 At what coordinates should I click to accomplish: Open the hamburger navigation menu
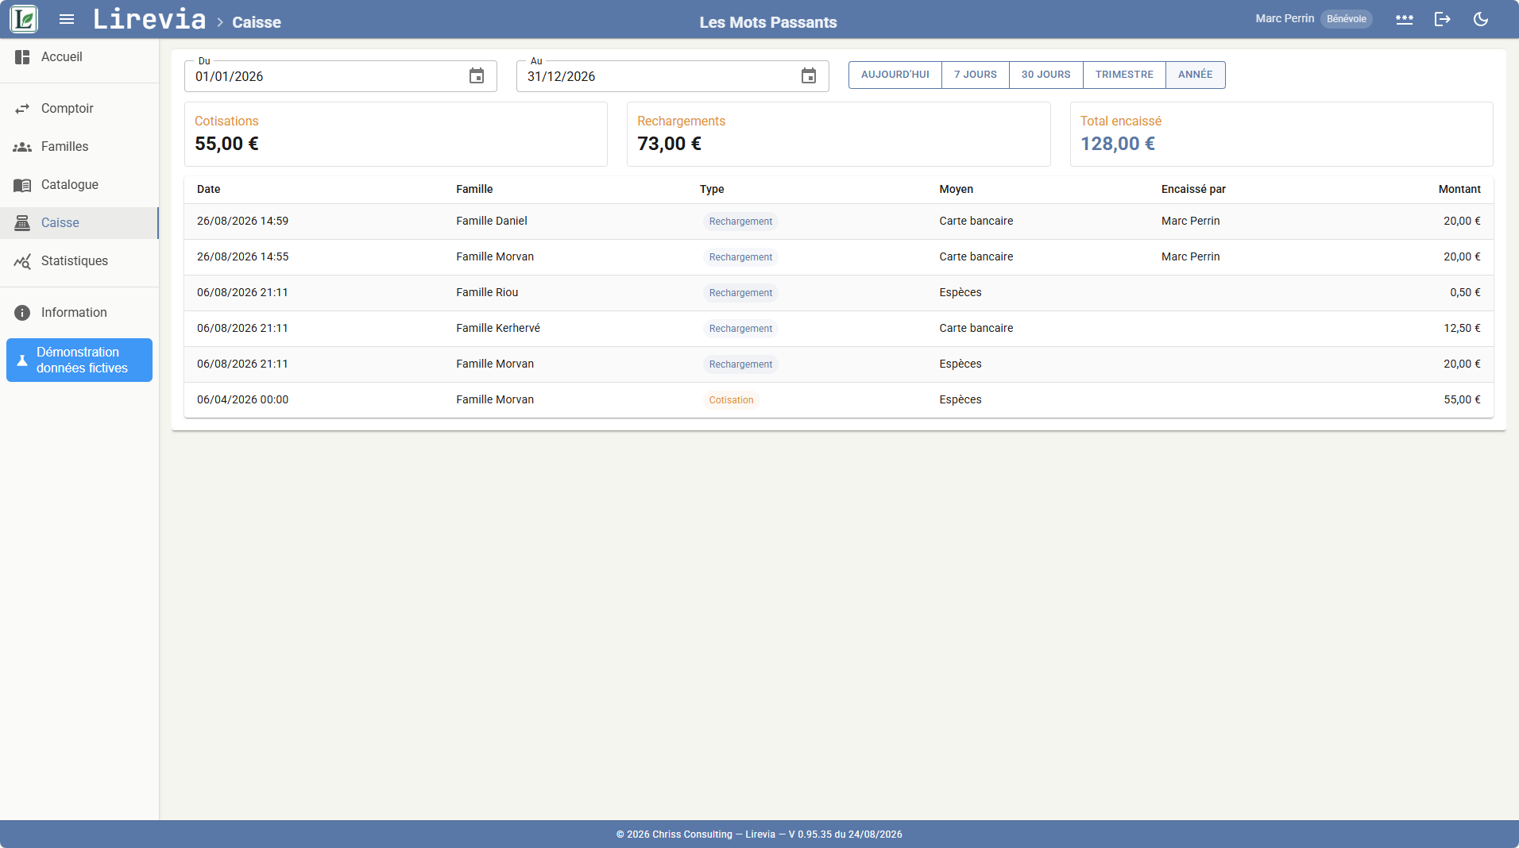[67, 19]
